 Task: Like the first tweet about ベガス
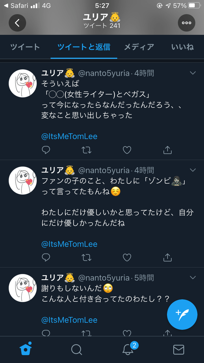[127, 150]
